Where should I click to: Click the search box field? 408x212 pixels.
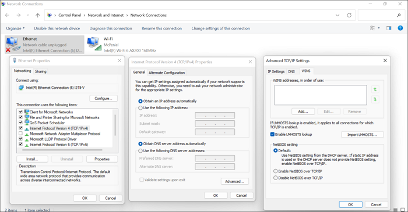point(381,15)
